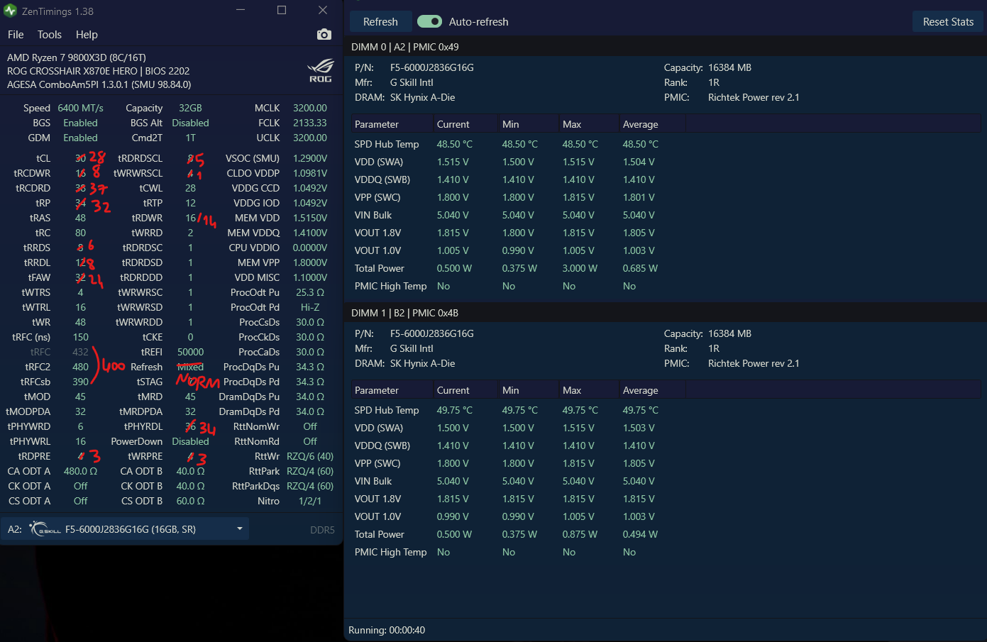Viewport: 987px width, 642px height.
Task: Click the Average column header for DIMM 1
Action: tap(652, 390)
